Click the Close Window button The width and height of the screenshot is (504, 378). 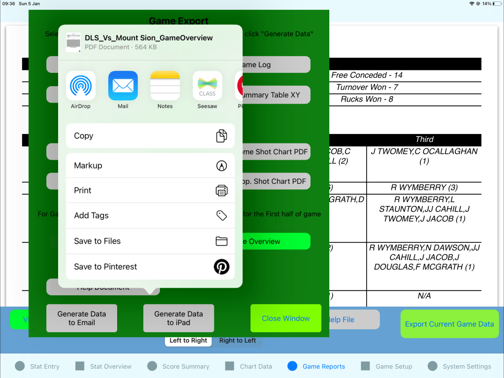click(x=285, y=318)
